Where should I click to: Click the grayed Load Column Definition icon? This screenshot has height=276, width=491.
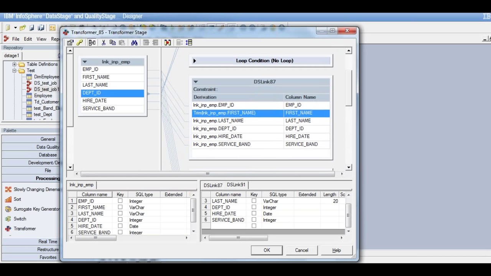tap(146, 43)
